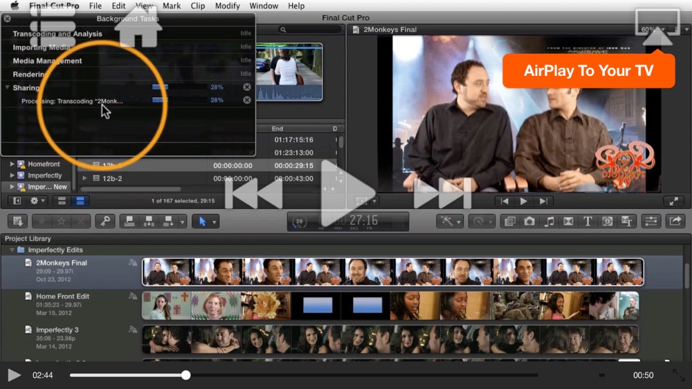Open the Inspector sliders icon
The width and height of the screenshot is (692, 389).
(651, 221)
